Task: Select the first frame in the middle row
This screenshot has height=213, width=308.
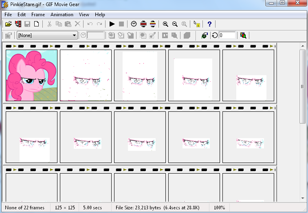Action: click(x=32, y=137)
